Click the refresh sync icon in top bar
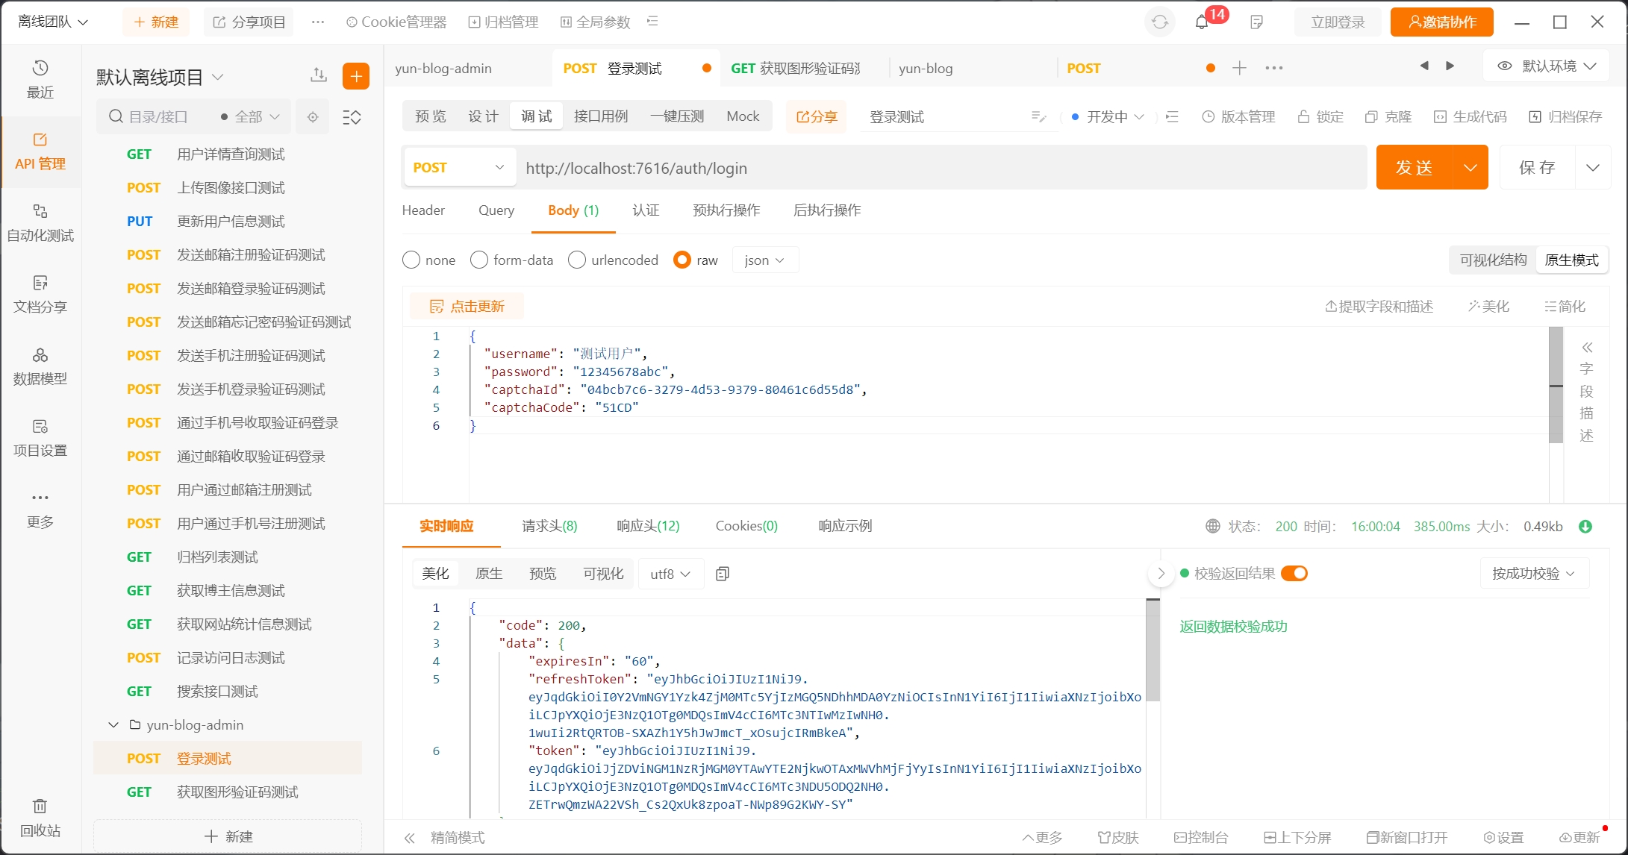Screen dimensions: 1628x855 pyautogui.click(x=1159, y=22)
